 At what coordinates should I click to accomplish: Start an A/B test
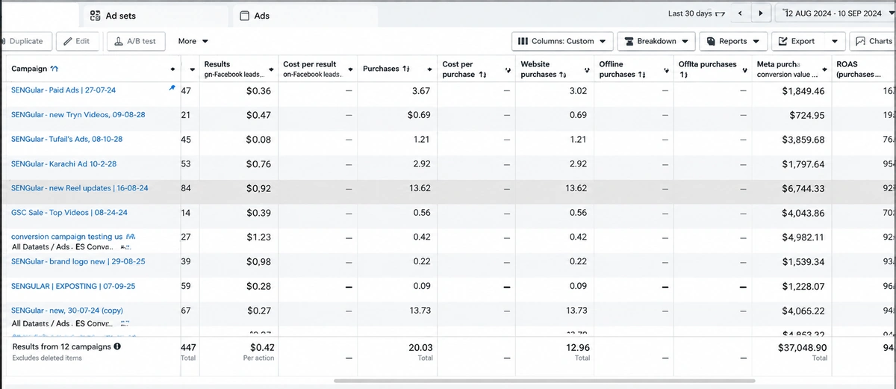[x=136, y=41]
